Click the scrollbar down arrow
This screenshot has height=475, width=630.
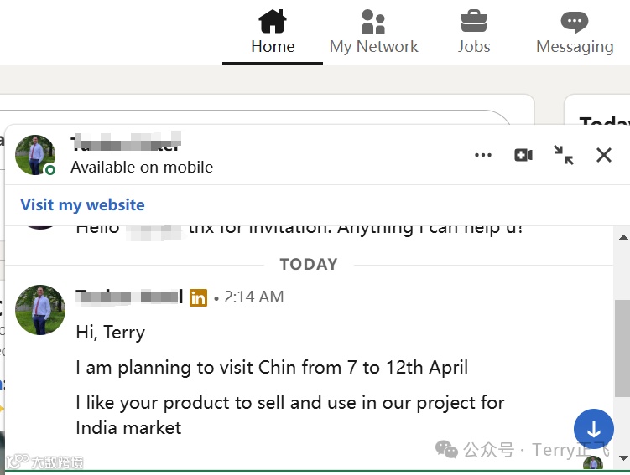pos(622,458)
